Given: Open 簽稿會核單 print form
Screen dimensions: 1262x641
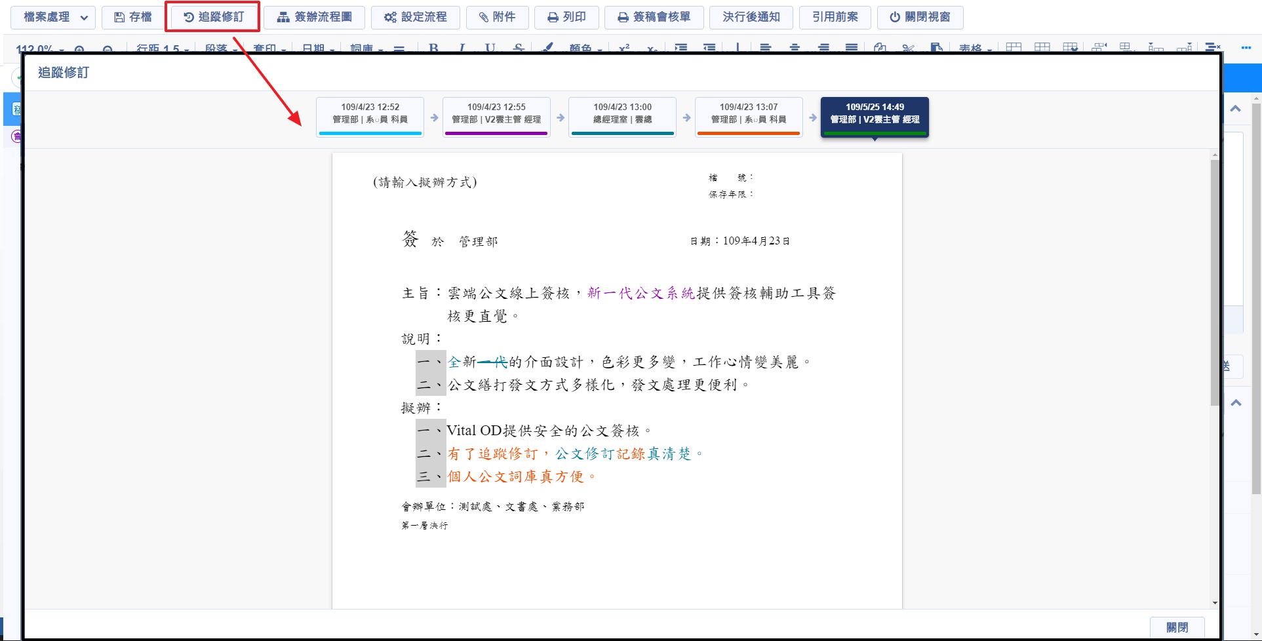Looking at the screenshot, I should point(654,17).
